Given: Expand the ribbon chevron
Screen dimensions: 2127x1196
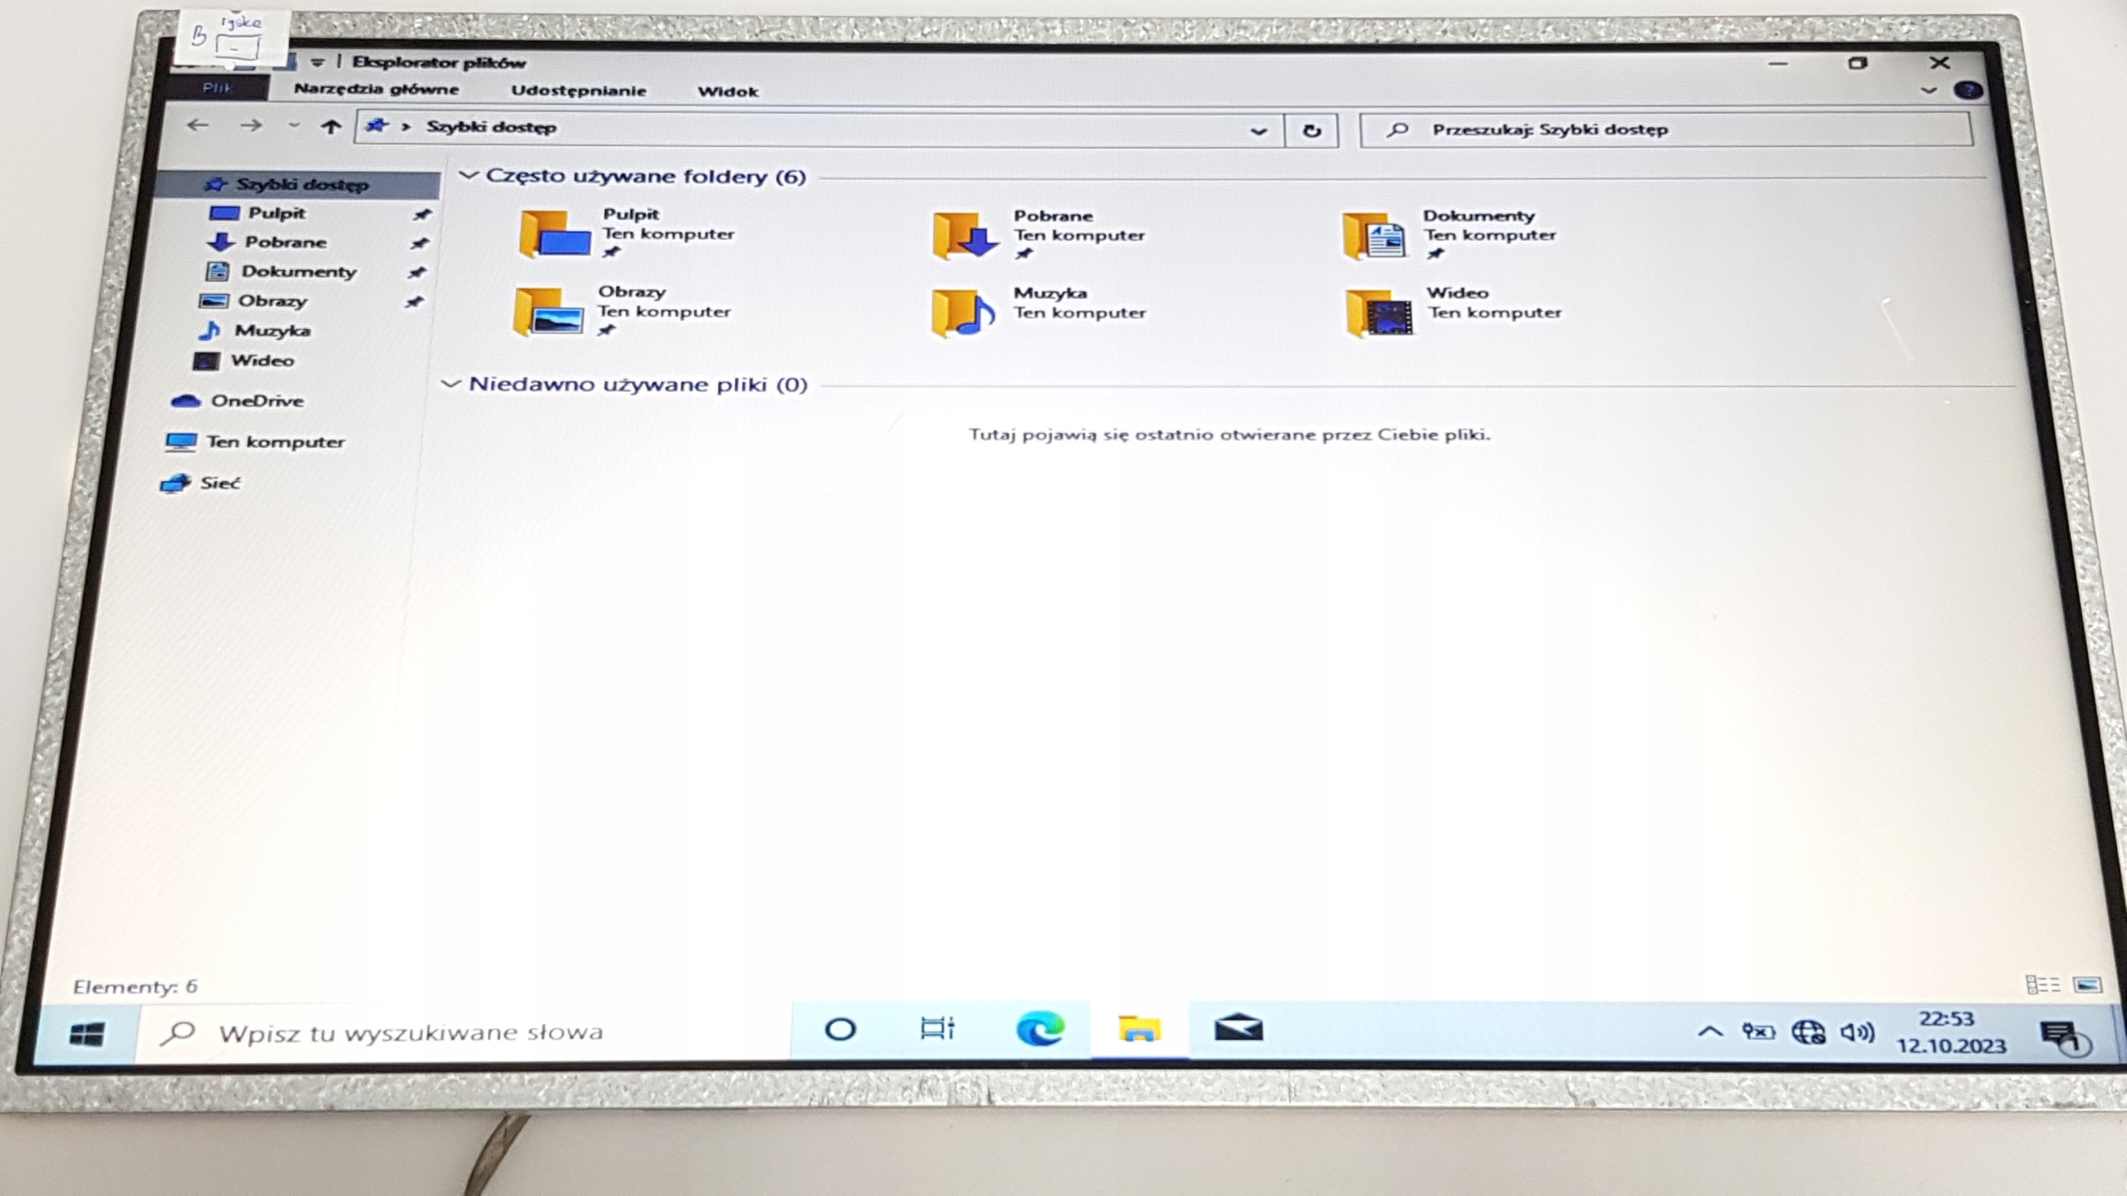Looking at the screenshot, I should point(1929,91).
